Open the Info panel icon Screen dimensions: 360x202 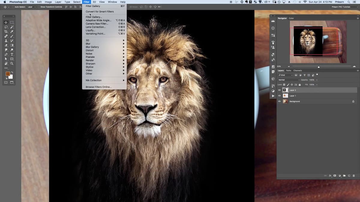point(273,28)
